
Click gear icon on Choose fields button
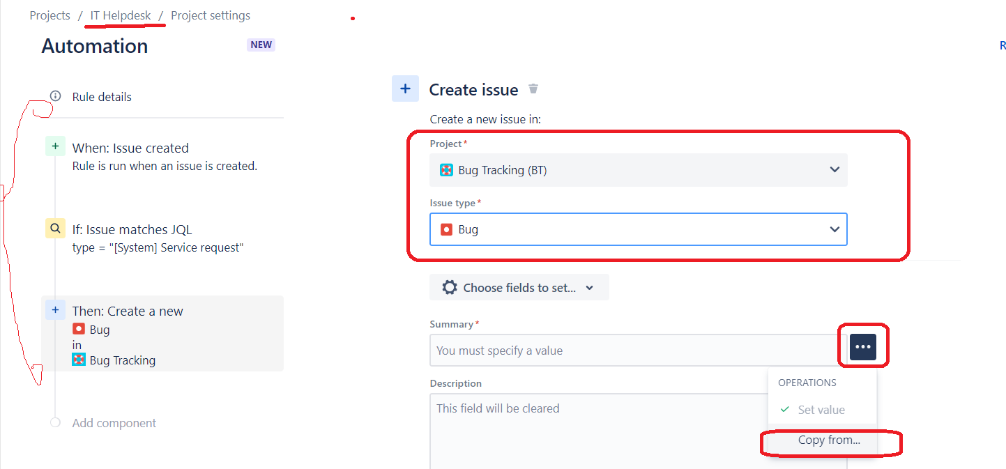450,287
